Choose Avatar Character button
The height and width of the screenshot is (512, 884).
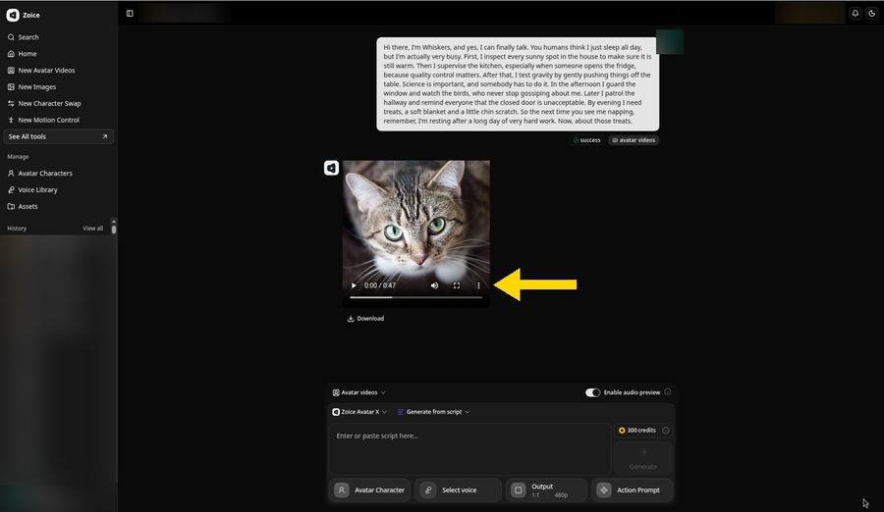[370, 490]
